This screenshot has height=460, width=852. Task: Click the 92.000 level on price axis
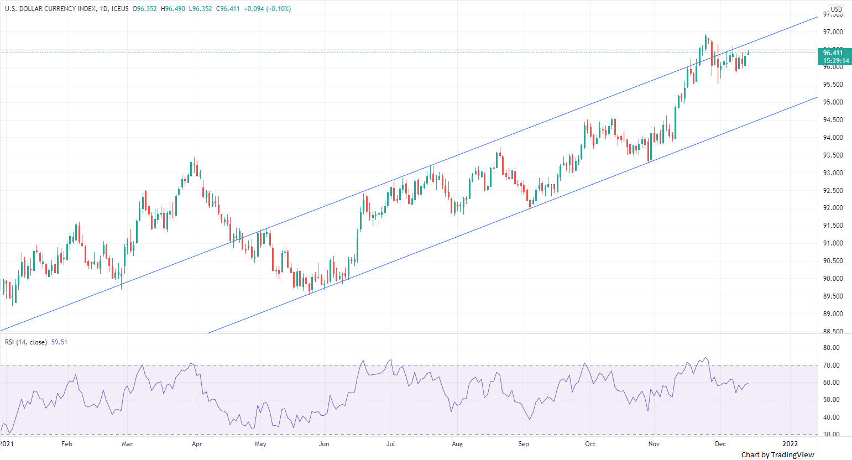[x=833, y=208]
